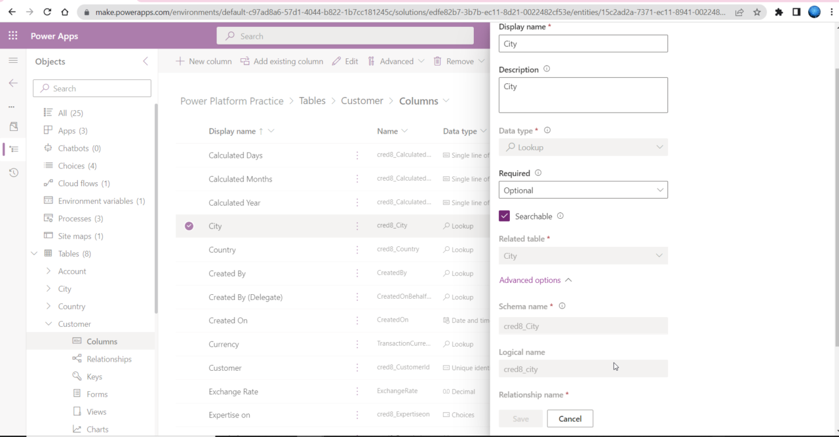Click info icon beside Searchable

tap(560, 216)
